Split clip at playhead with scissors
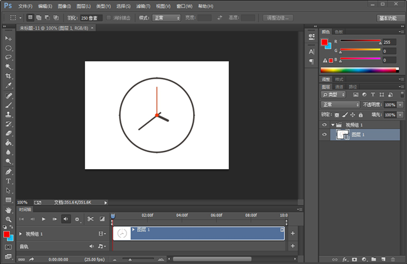The height and width of the screenshot is (264, 407). click(91, 219)
